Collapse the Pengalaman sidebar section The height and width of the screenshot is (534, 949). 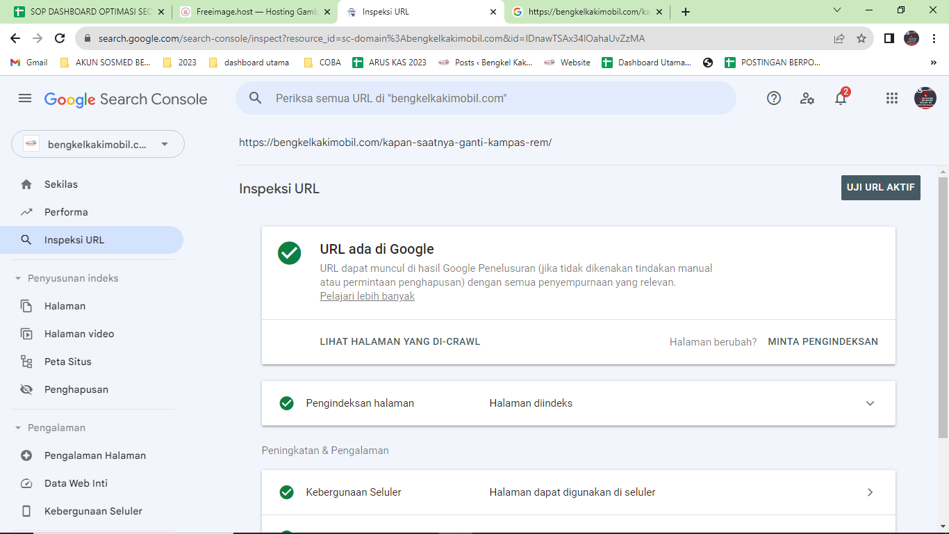tap(18, 428)
